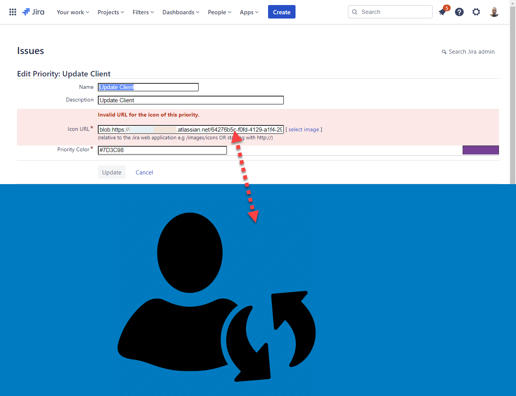Click the Description field containing Update Client
The image size is (516, 396).
pos(191,100)
